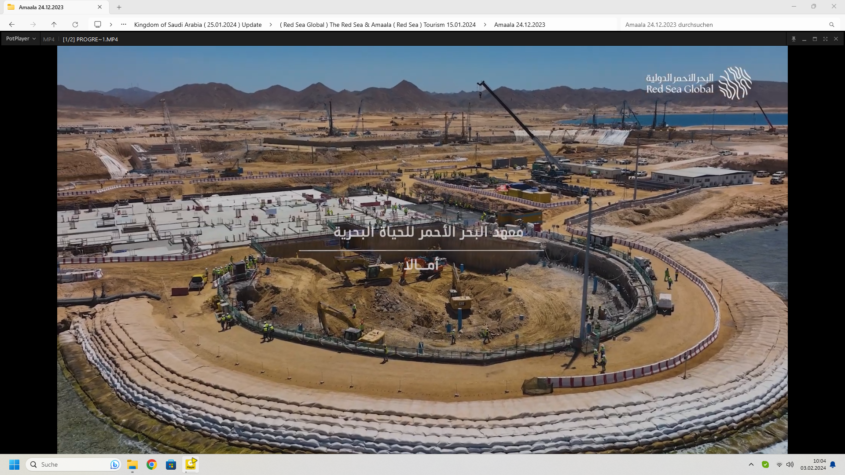845x475 pixels.
Task: Launch Google Chrome from the taskbar
Action: pyautogui.click(x=152, y=464)
